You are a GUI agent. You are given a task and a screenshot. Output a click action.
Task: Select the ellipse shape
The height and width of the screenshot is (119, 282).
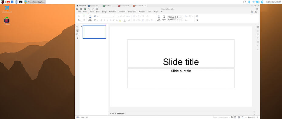click(171, 17)
